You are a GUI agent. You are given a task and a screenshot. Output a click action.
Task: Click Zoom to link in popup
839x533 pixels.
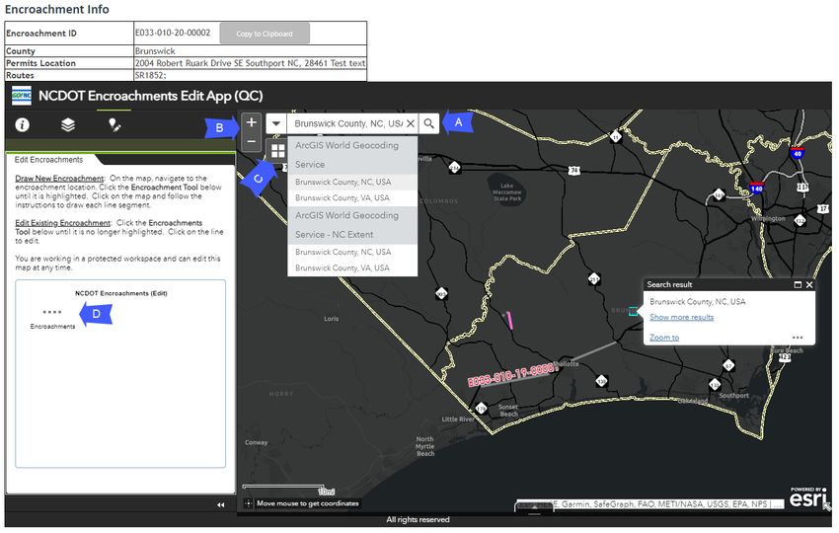[664, 338]
